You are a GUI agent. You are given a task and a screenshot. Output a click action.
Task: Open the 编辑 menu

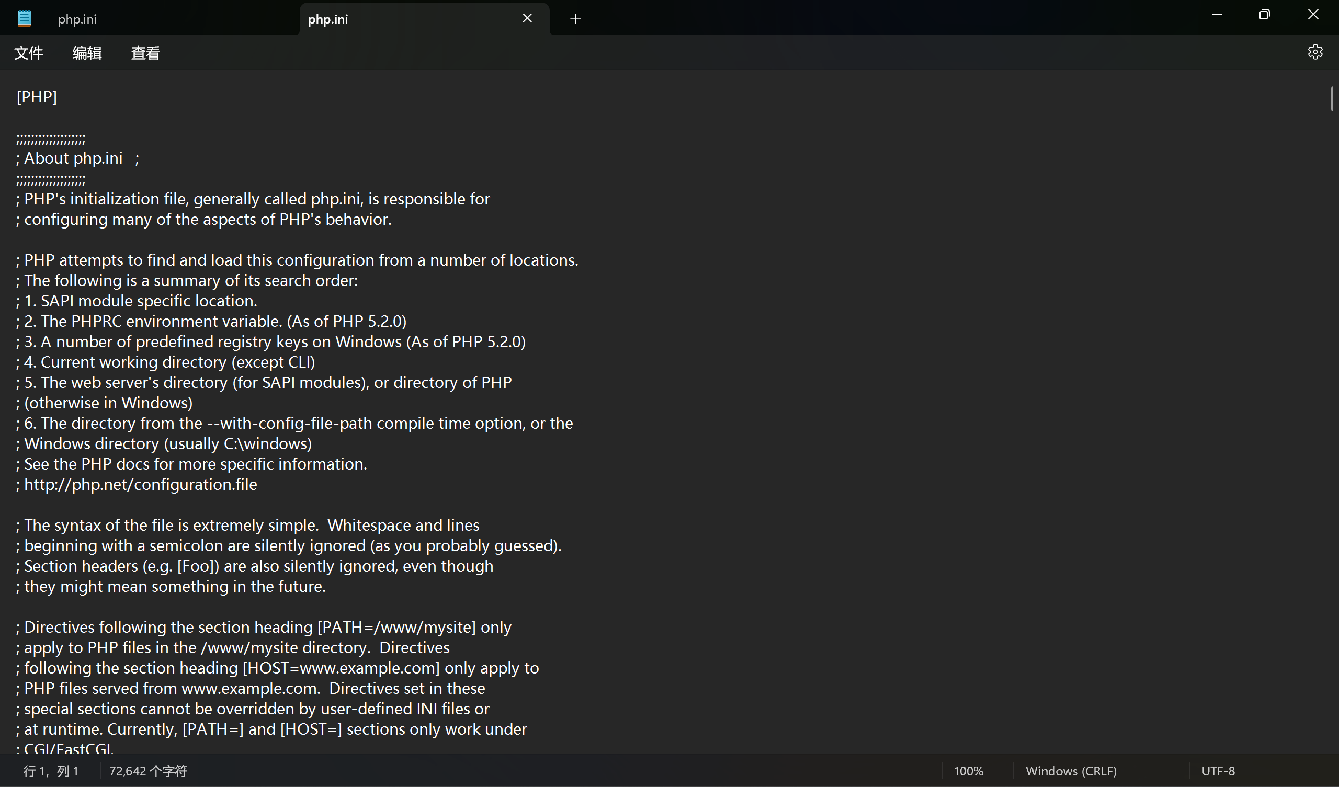coord(87,53)
